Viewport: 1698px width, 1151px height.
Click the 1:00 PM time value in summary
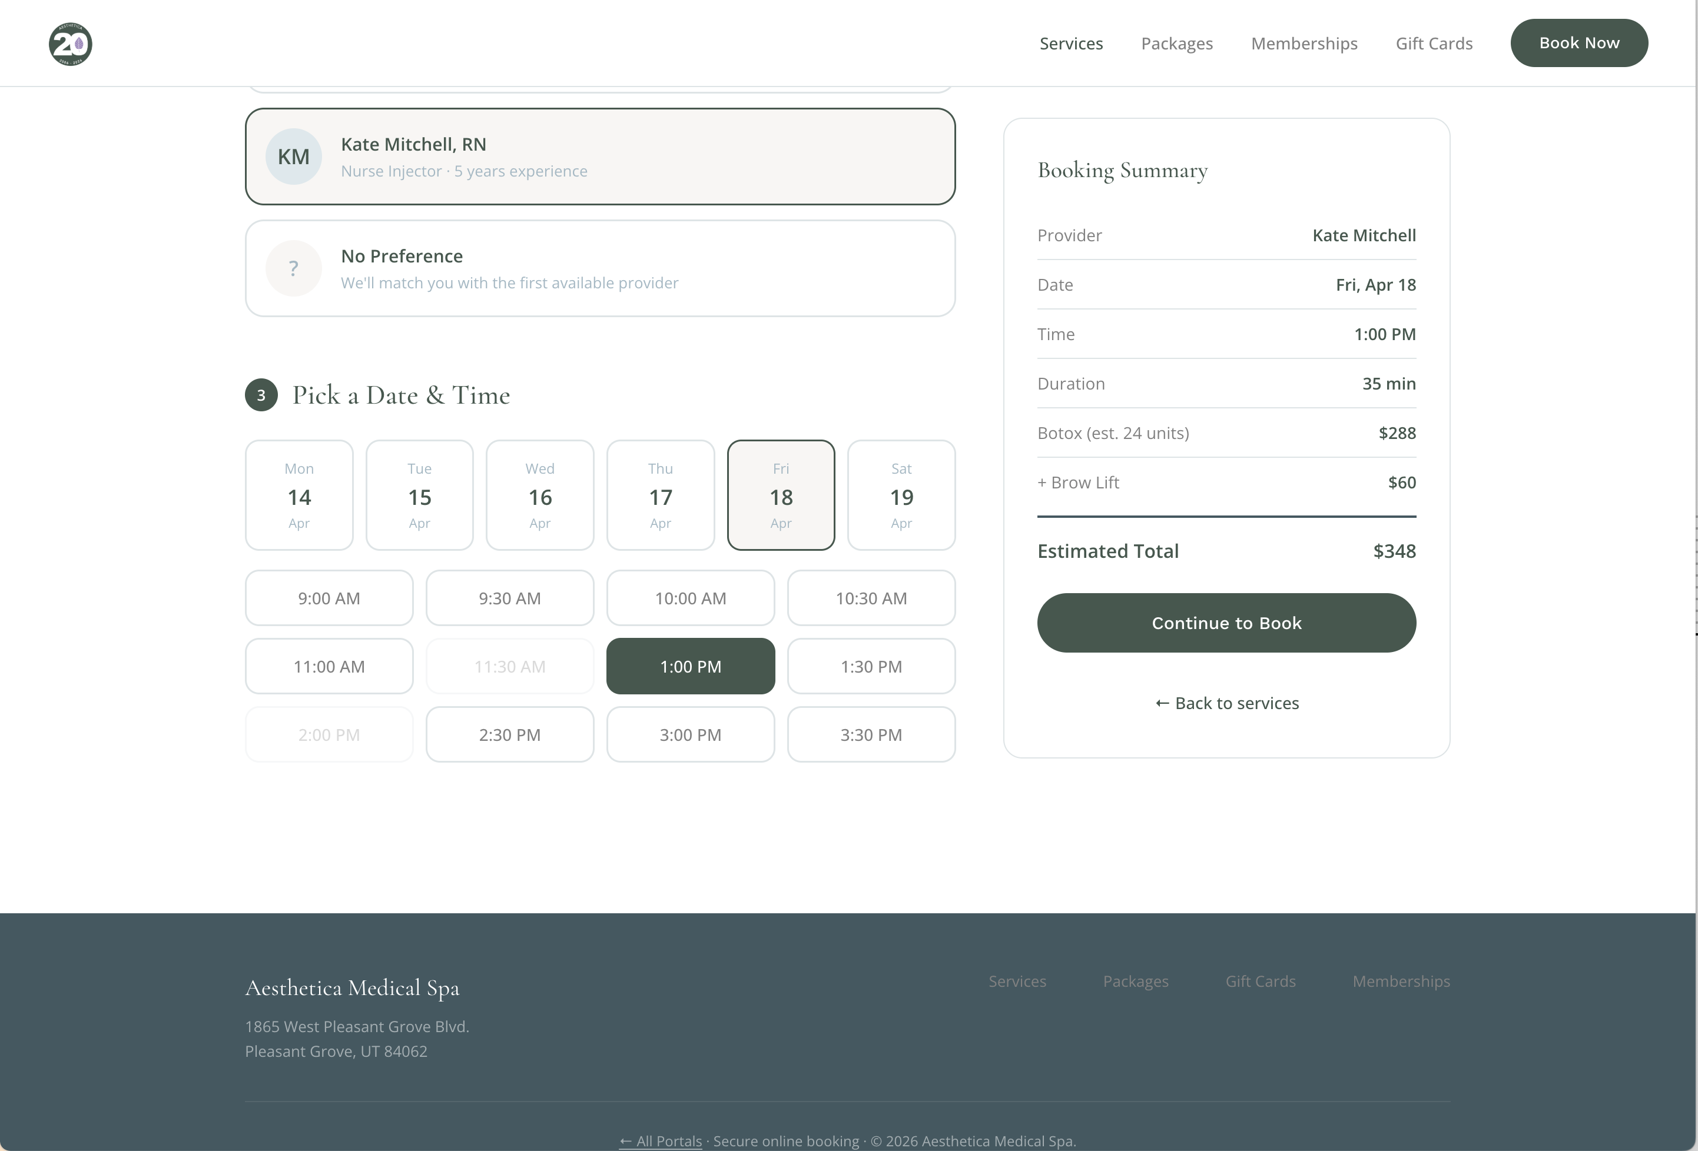coord(1385,334)
